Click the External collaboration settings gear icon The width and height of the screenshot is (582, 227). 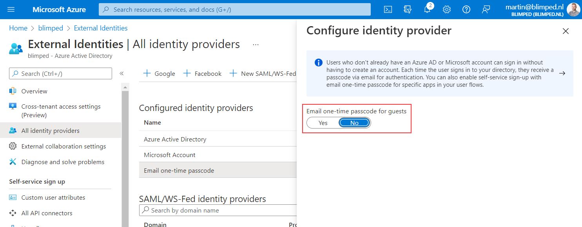pyautogui.click(x=13, y=146)
